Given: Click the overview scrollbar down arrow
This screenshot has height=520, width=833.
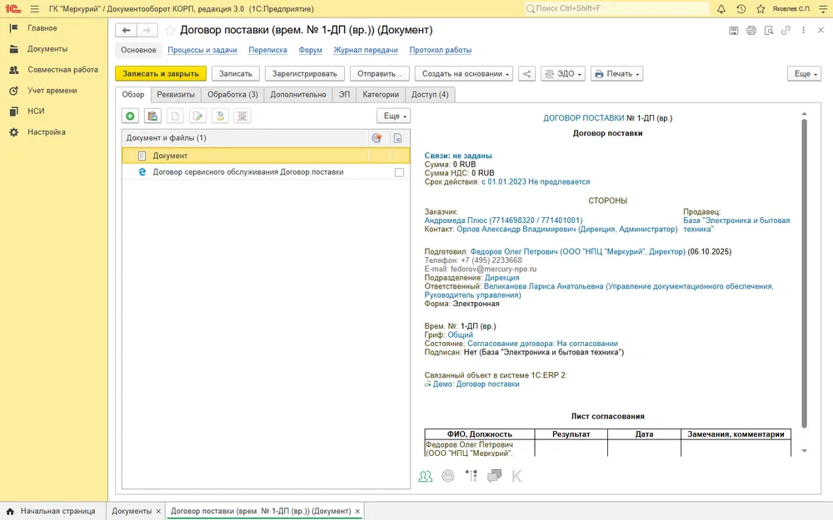Looking at the screenshot, I should click(805, 450).
